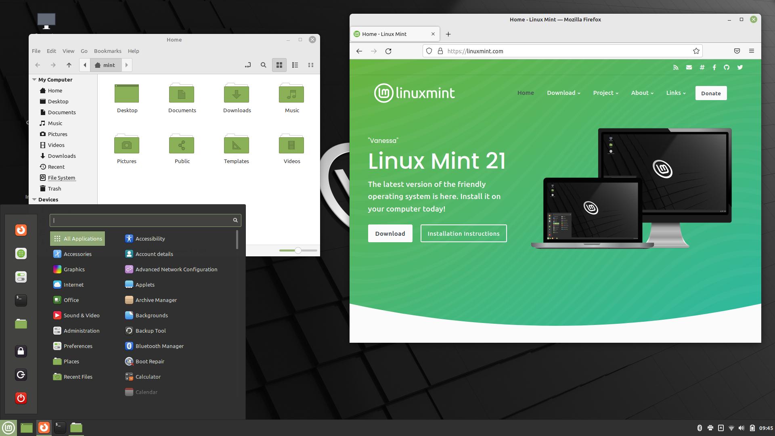Open Files folder icon in menu favorites
The image size is (775, 436).
pos(21,324)
